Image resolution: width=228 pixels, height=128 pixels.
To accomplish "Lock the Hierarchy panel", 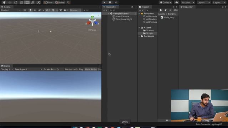I will [132, 7].
